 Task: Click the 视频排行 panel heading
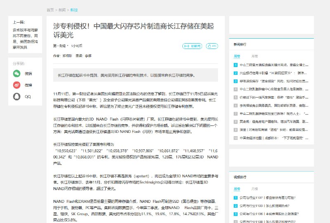coord(240,177)
